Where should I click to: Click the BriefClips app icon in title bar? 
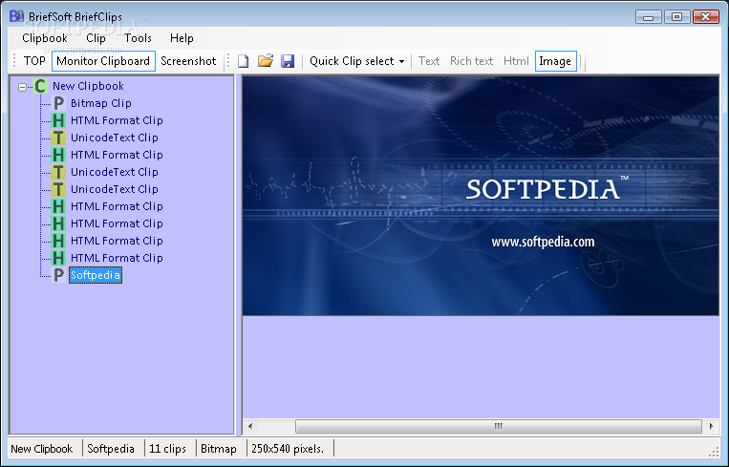16,16
